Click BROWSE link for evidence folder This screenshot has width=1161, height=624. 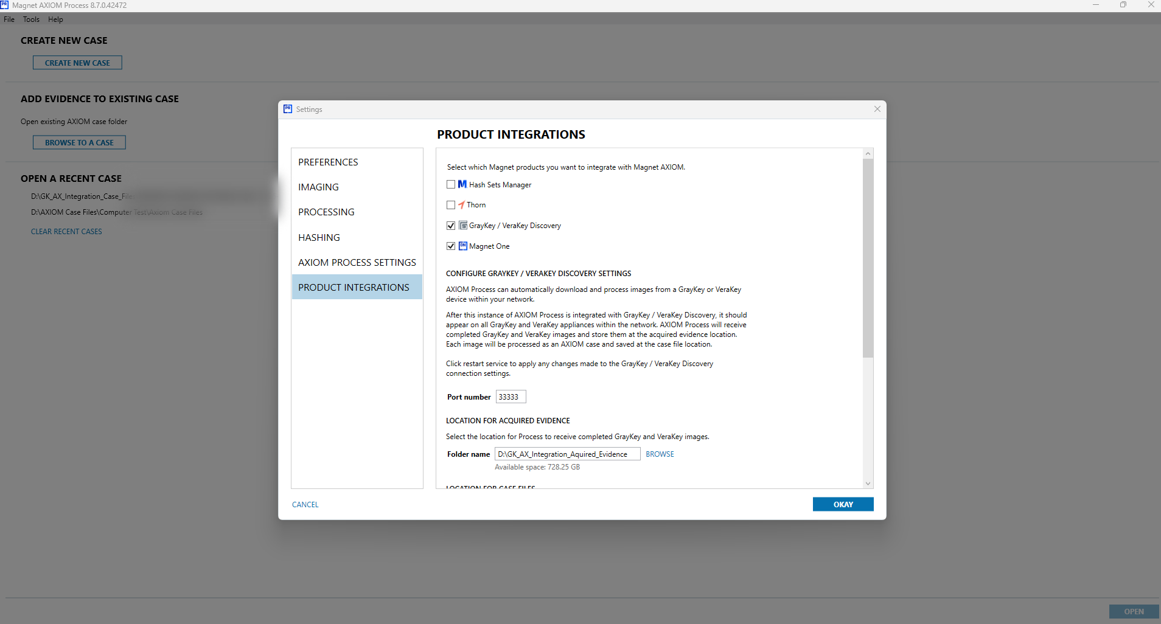tap(660, 454)
